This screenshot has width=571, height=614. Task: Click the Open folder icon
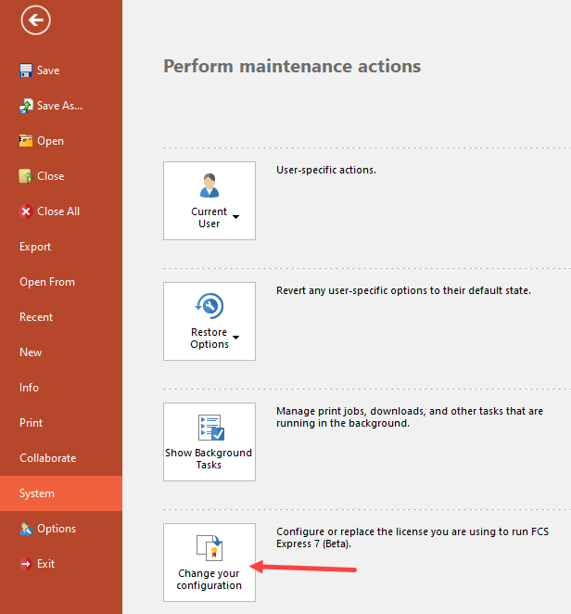coord(26,141)
